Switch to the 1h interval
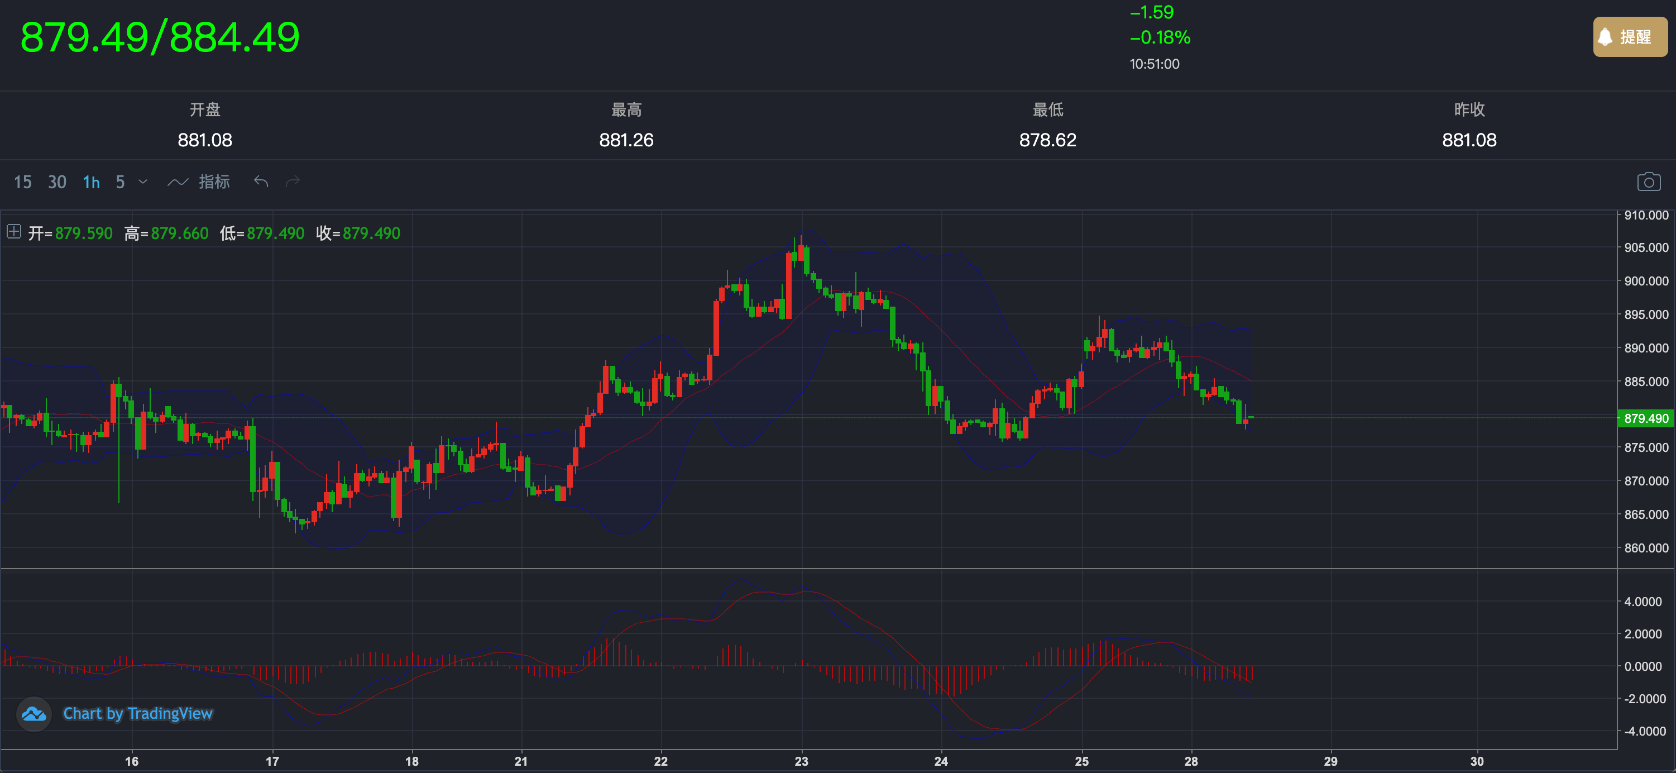Screen dimensions: 1676x773 click(91, 182)
